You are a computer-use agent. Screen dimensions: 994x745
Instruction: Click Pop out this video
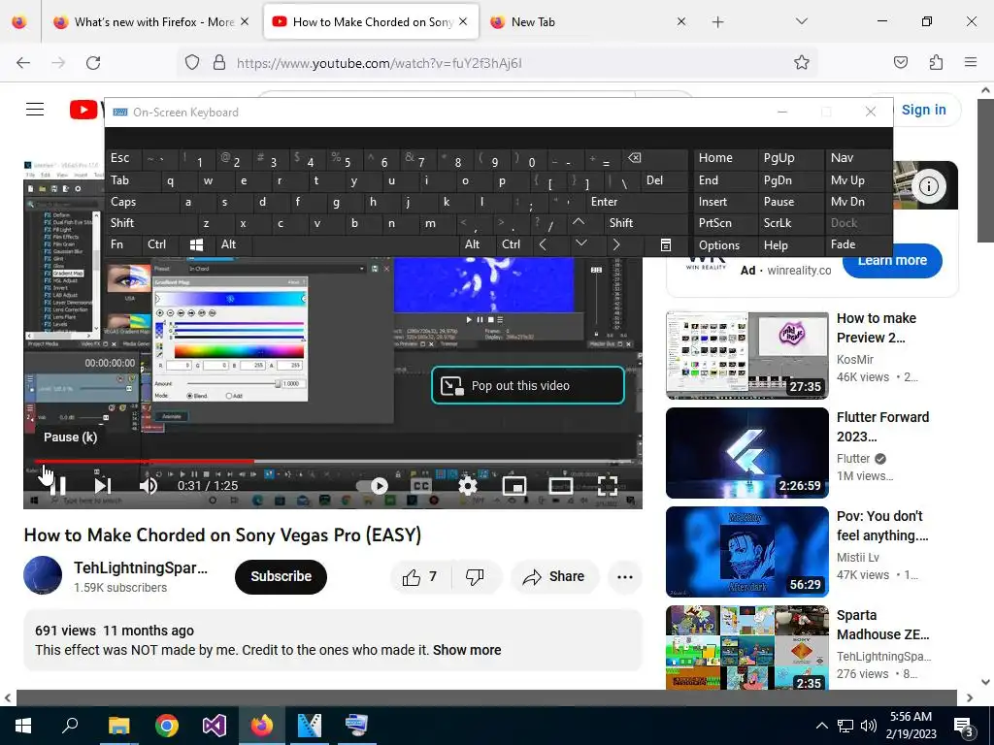[x=527, y=385]
